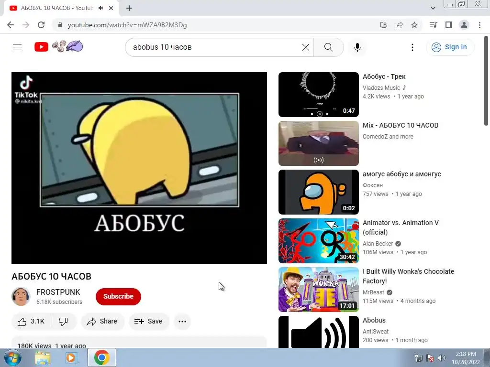Screen dimensions: 490x367
Task: Open the taskbar clock 2:18 PM
Action: (466, 357)
